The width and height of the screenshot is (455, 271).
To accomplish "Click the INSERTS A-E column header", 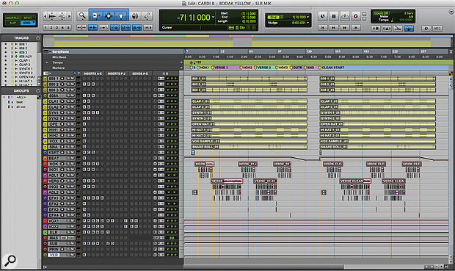I will (92, 73).
